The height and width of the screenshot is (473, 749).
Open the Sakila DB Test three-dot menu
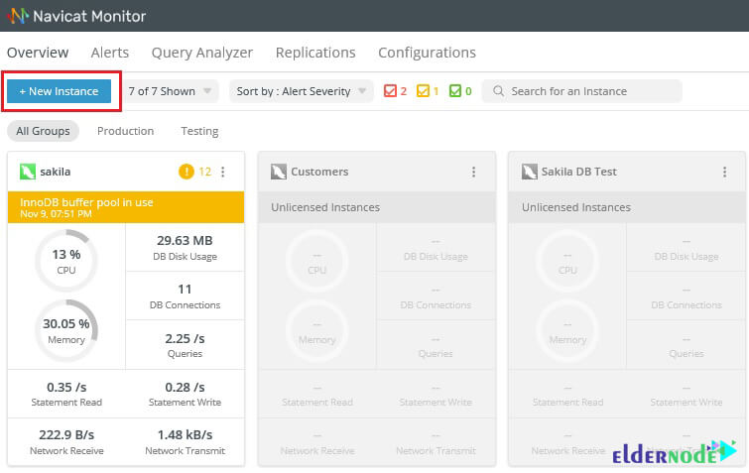click(724, 172)
